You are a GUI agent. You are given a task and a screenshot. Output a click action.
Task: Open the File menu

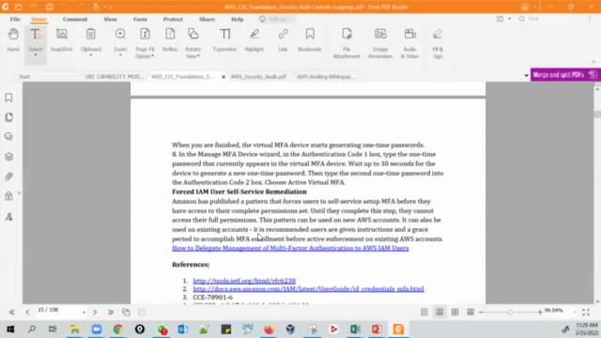15,19
